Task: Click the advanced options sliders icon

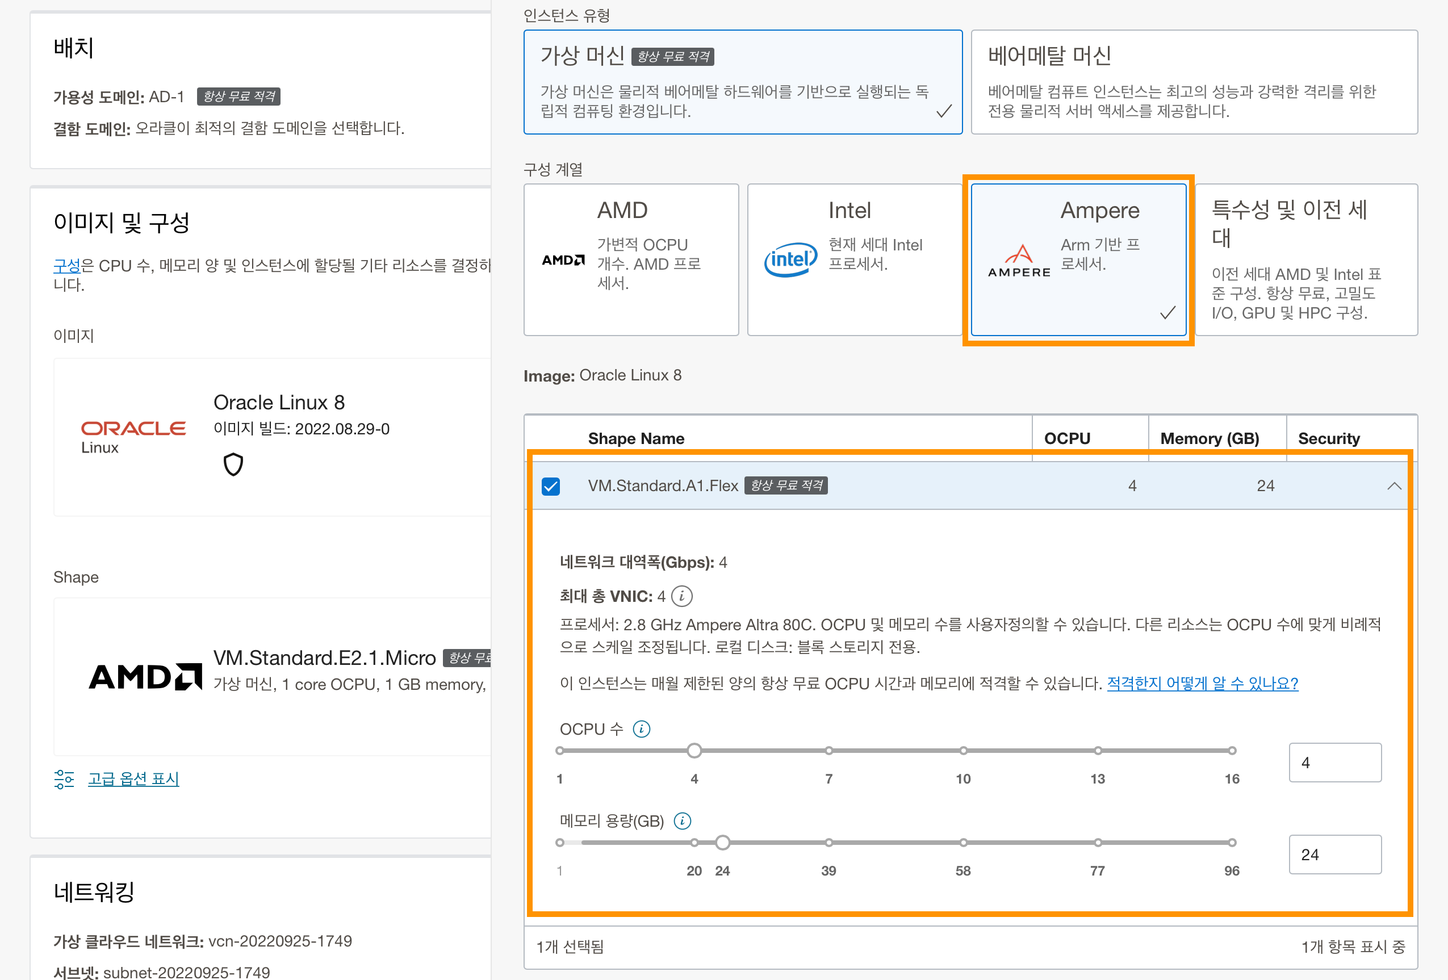Action: click(64, 779)
